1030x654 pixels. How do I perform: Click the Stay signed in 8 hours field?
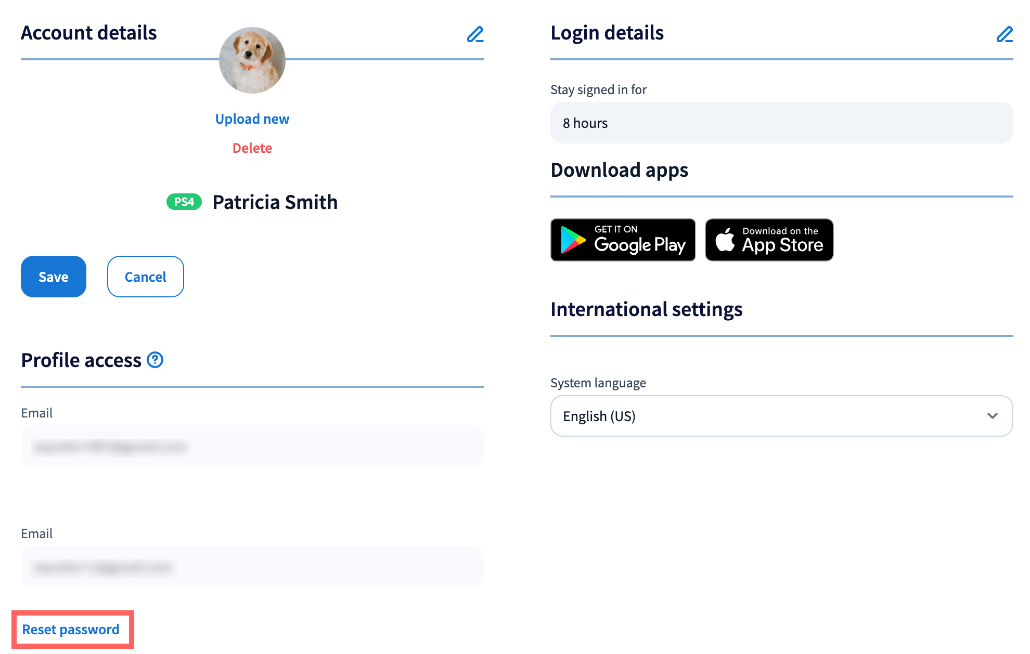click(x=781, y=123)
